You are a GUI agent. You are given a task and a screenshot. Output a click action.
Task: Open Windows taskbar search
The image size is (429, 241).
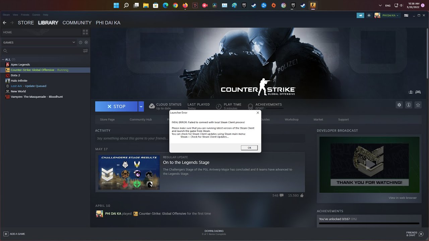pyautogui.click(x=126, y=5)
